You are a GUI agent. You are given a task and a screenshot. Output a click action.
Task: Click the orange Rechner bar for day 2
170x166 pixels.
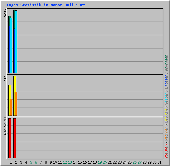click(16, 104)
